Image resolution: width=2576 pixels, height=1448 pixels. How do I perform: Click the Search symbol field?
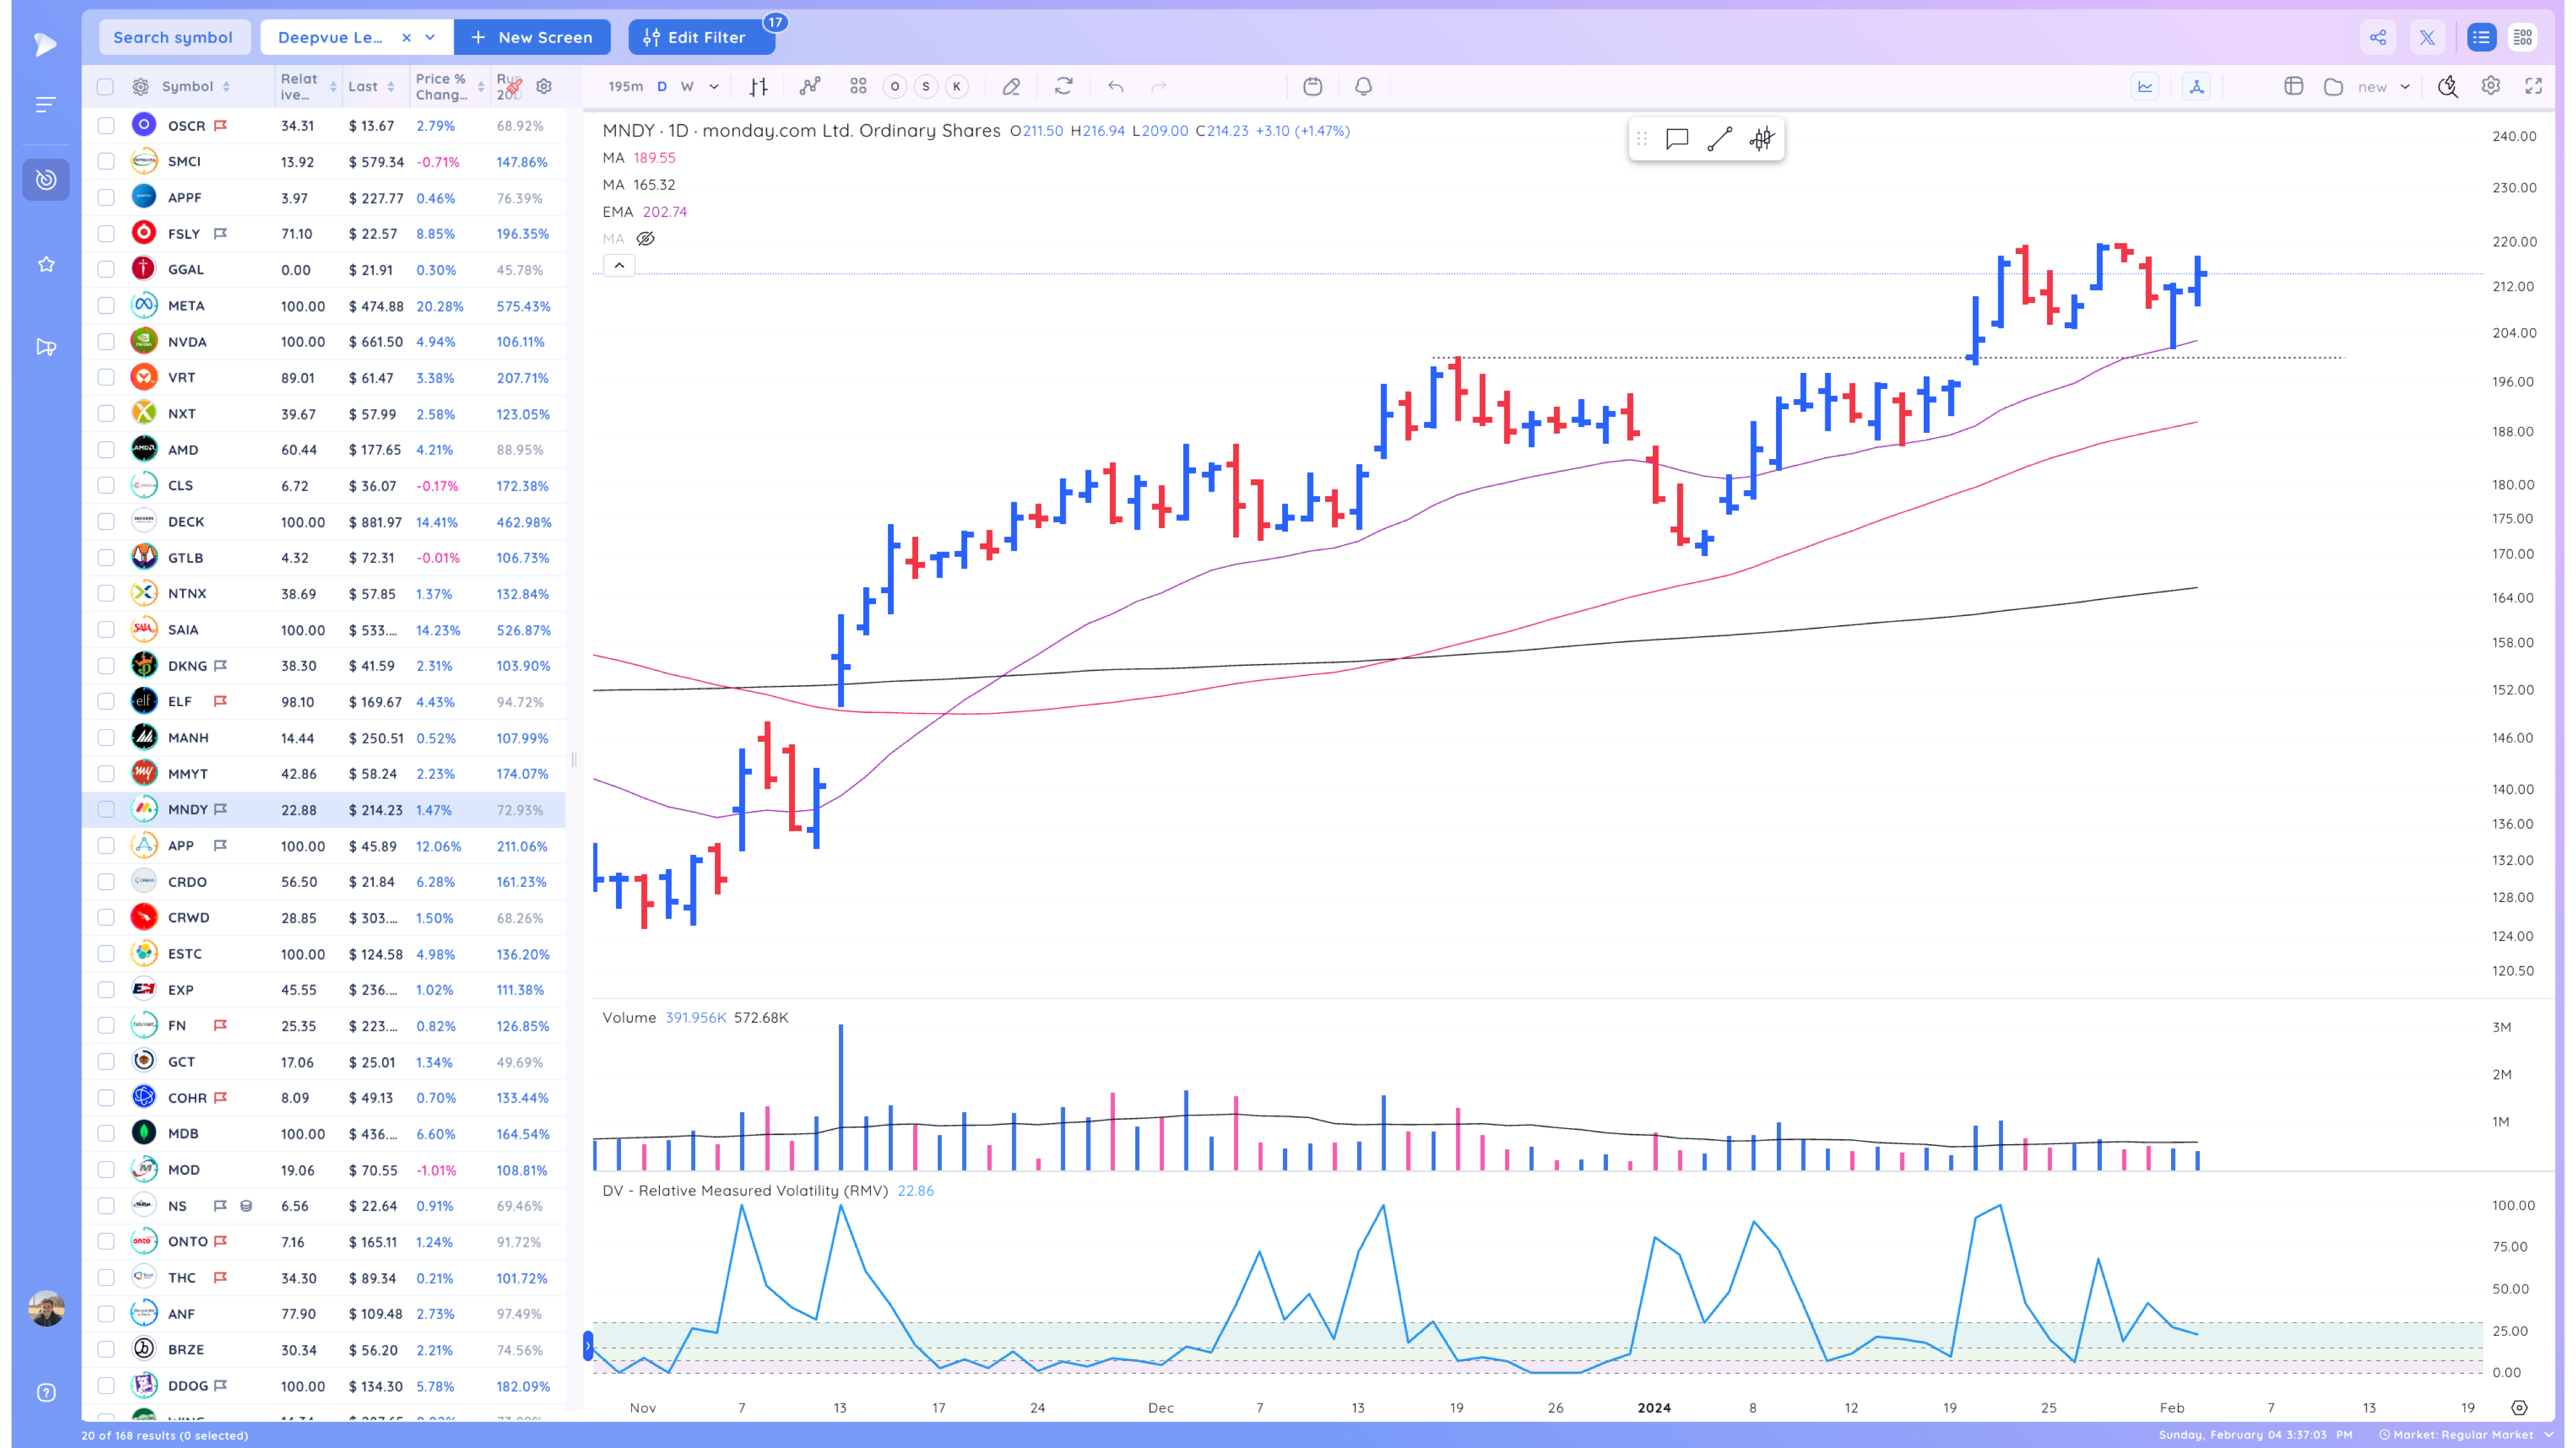tap(174, 38)
